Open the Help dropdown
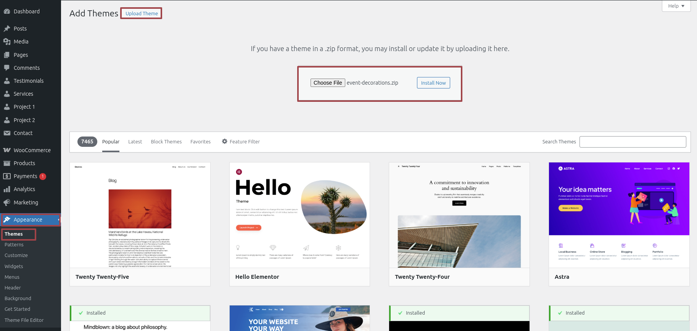The image size is (697, 331). tap(676, 6)
